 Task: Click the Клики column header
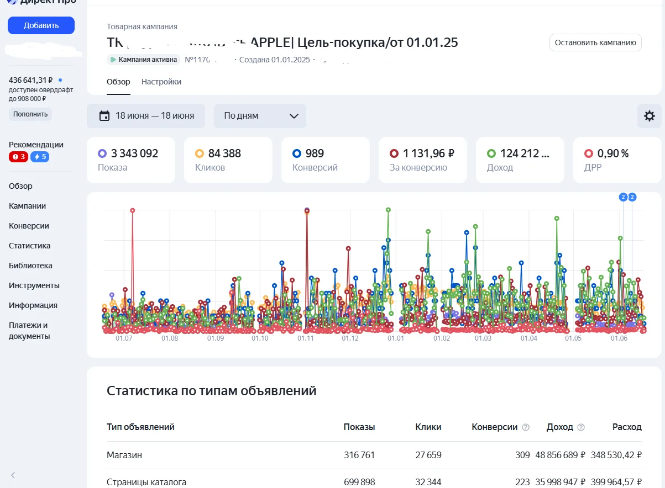coord(428,427)
